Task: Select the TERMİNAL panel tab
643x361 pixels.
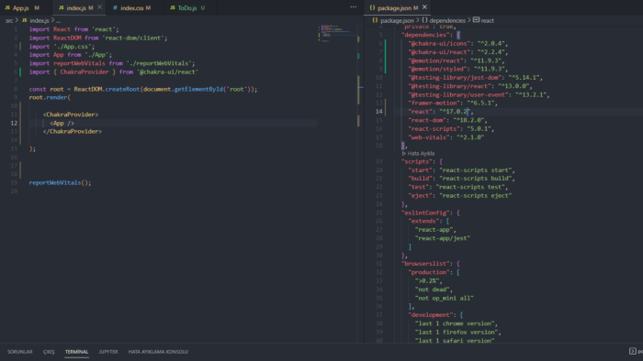Action: [76, 352]
